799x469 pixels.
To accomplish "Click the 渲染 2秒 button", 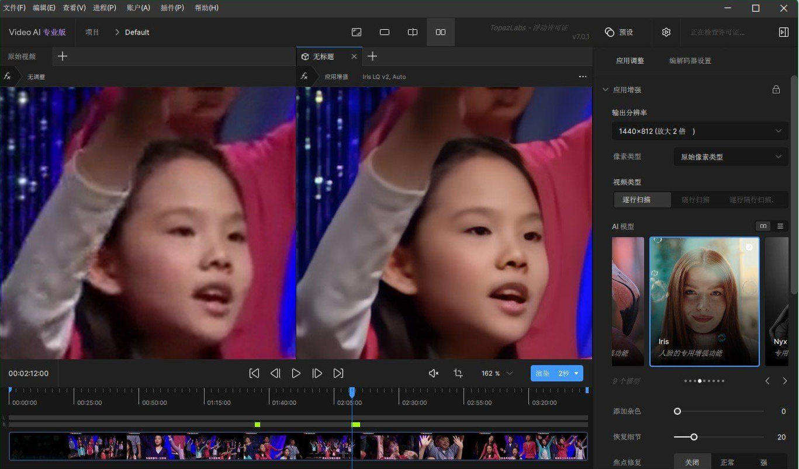I will (551, 373).
